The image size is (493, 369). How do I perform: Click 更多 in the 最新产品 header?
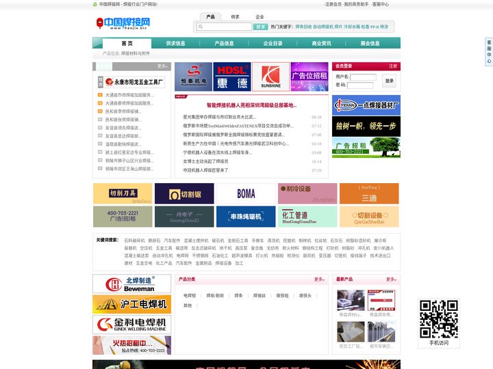392,279
